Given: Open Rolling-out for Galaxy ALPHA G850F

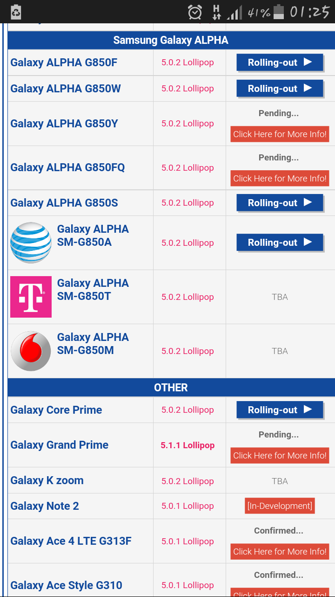Looking at the screenshot, I should pos(280,62).
